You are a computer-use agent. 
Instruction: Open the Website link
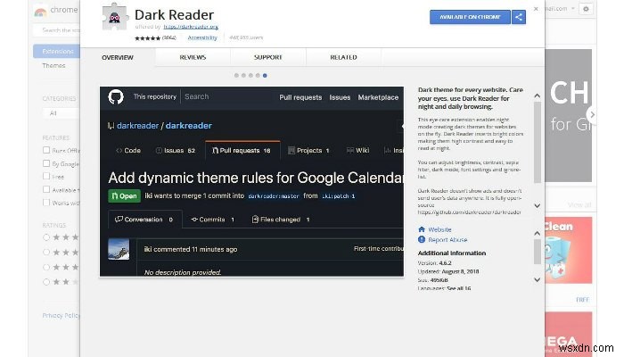coord(439,229)
